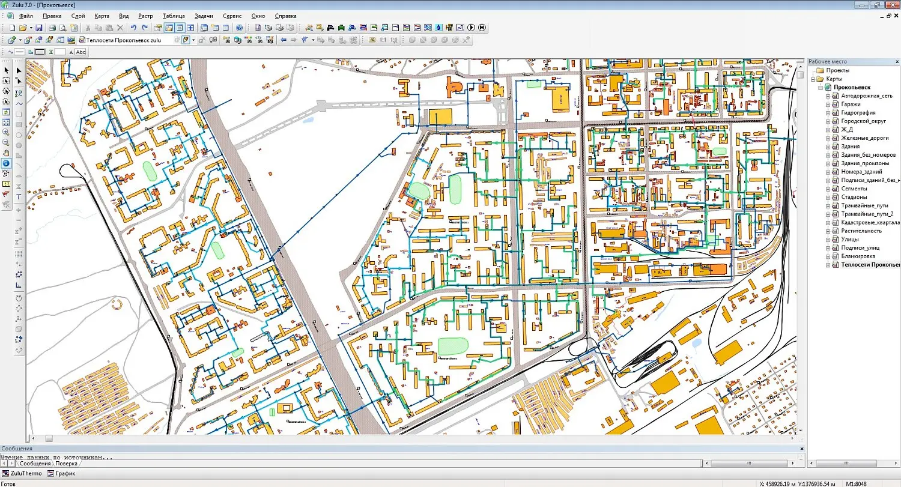Toggle visibility of Растительность layer
Image resolution: width=901 pixels, height=487 pixels.
coord(836,231)
